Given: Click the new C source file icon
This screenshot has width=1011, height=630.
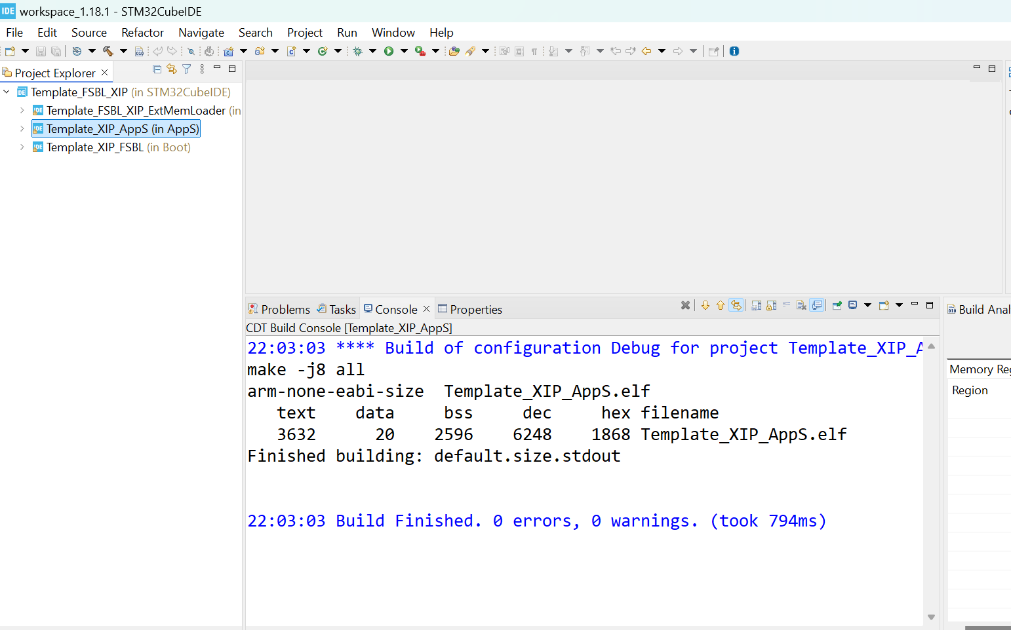Looking at the screenshot, I should [292, 51].
